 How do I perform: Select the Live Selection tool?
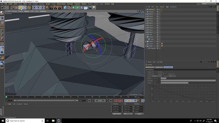pyautogui.click(x=12, y=8)
